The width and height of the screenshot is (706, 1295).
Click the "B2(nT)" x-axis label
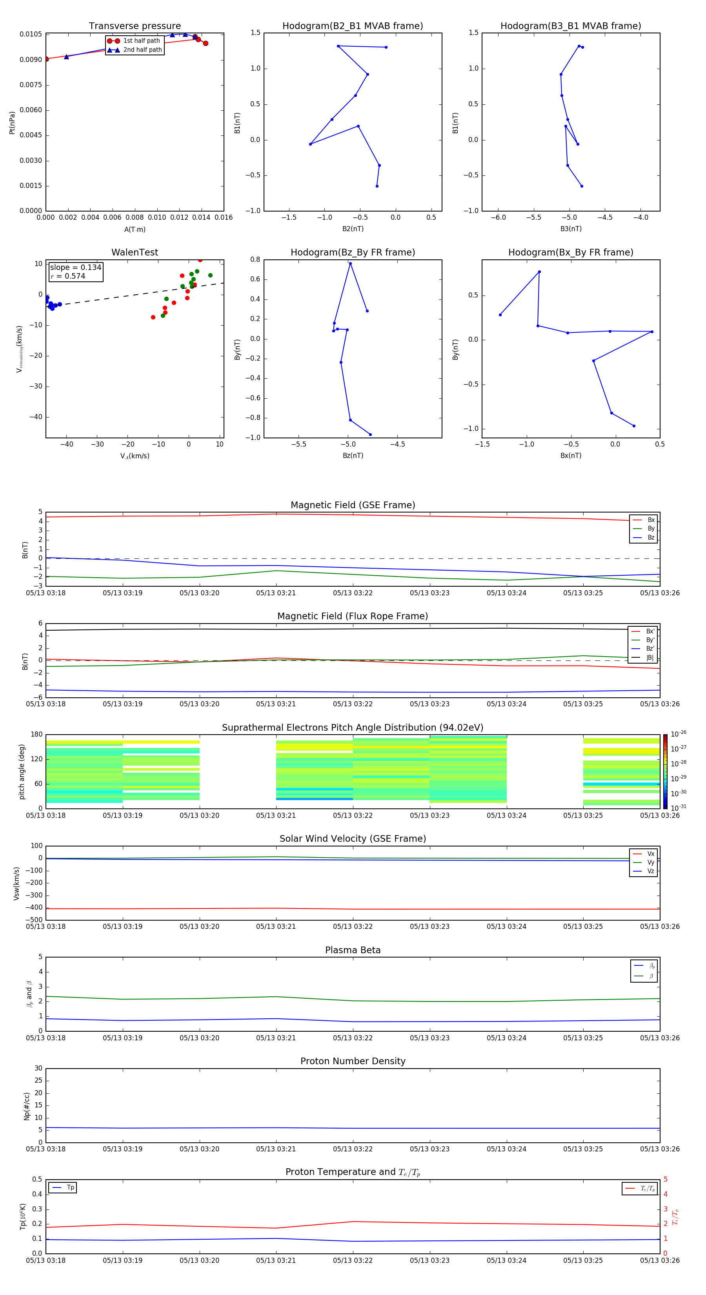pyautogui.click(x=353, y=229)
